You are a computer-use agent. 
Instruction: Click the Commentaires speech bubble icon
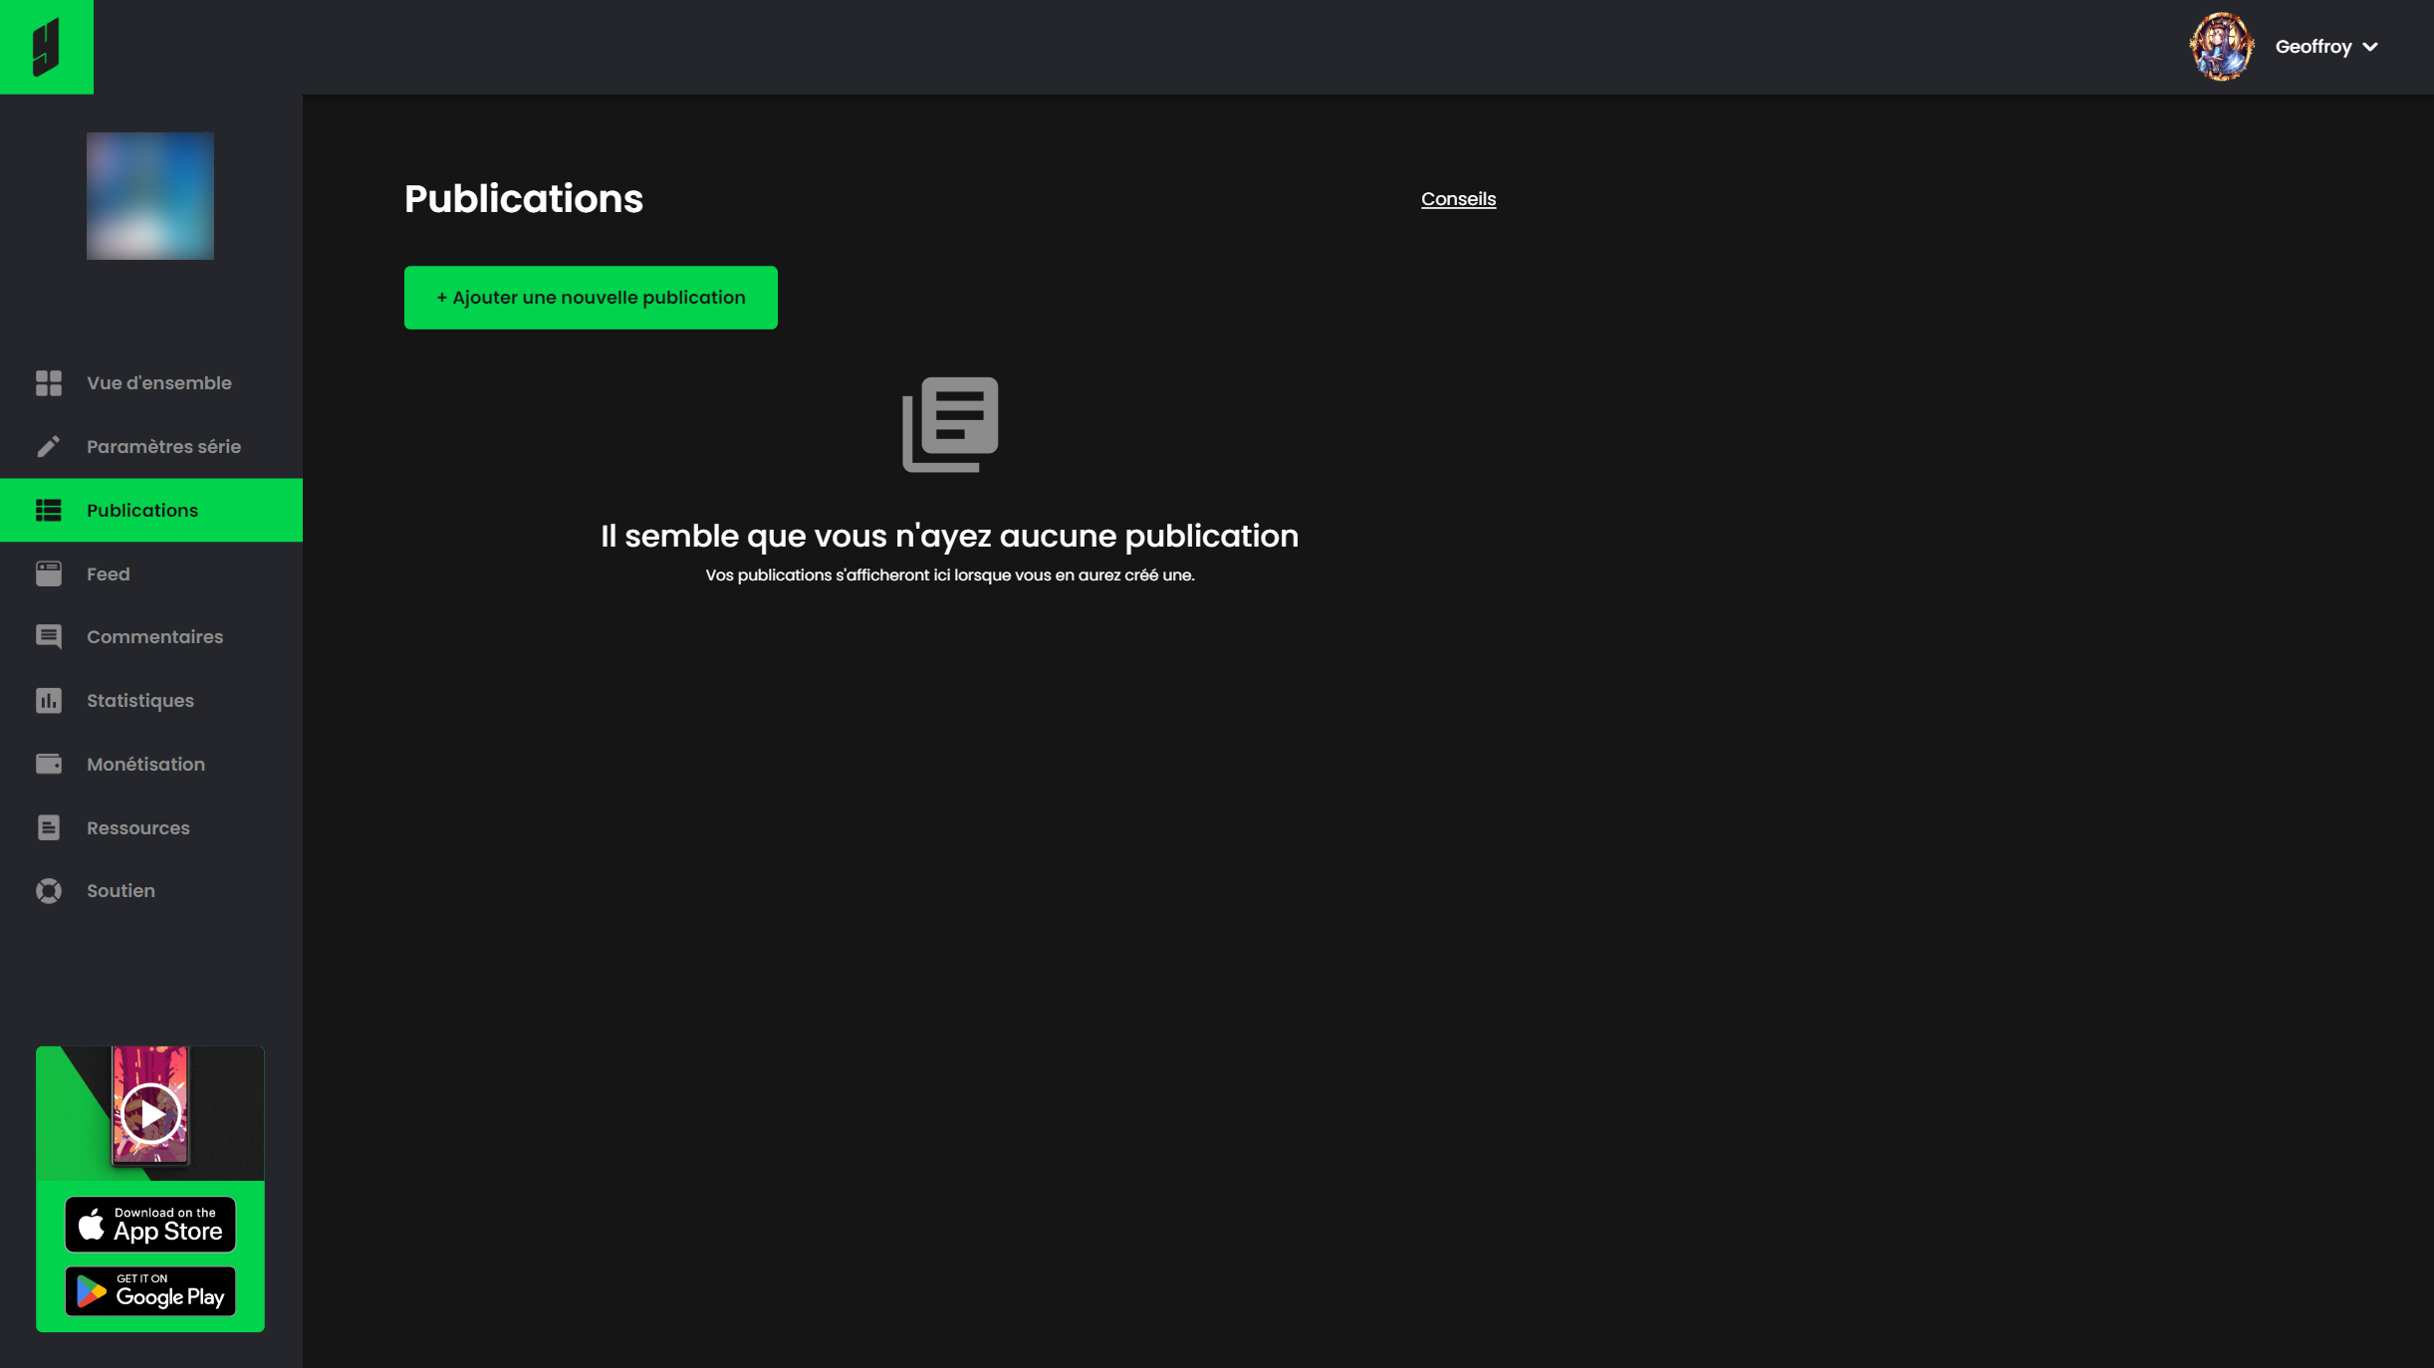click(49, 637)
